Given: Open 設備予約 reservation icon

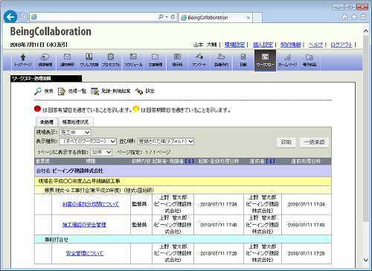Looking at the screenshot, I should tap(221, 60).
